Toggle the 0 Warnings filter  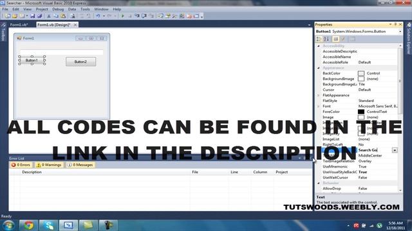click(49, 165)
